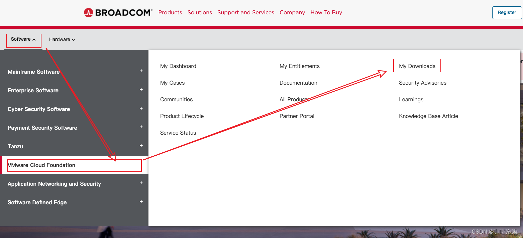The width and height of the screenshot is (523, 238).
Task: Select Cyber Security Software category
Action: [39, 109]
